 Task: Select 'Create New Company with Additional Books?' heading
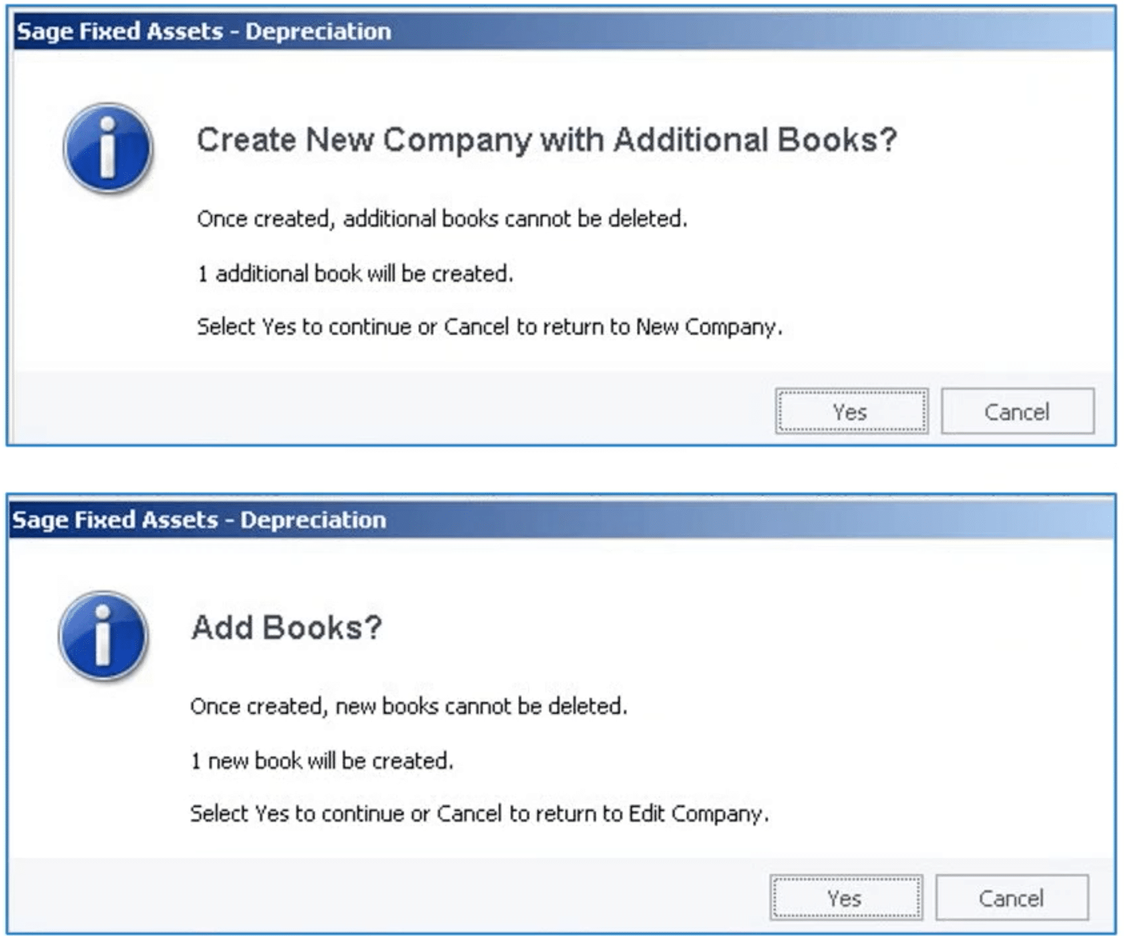pos(547,140)
